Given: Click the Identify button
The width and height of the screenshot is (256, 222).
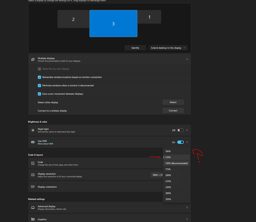Looking at the screenshot, I should [x=135, y=48].
